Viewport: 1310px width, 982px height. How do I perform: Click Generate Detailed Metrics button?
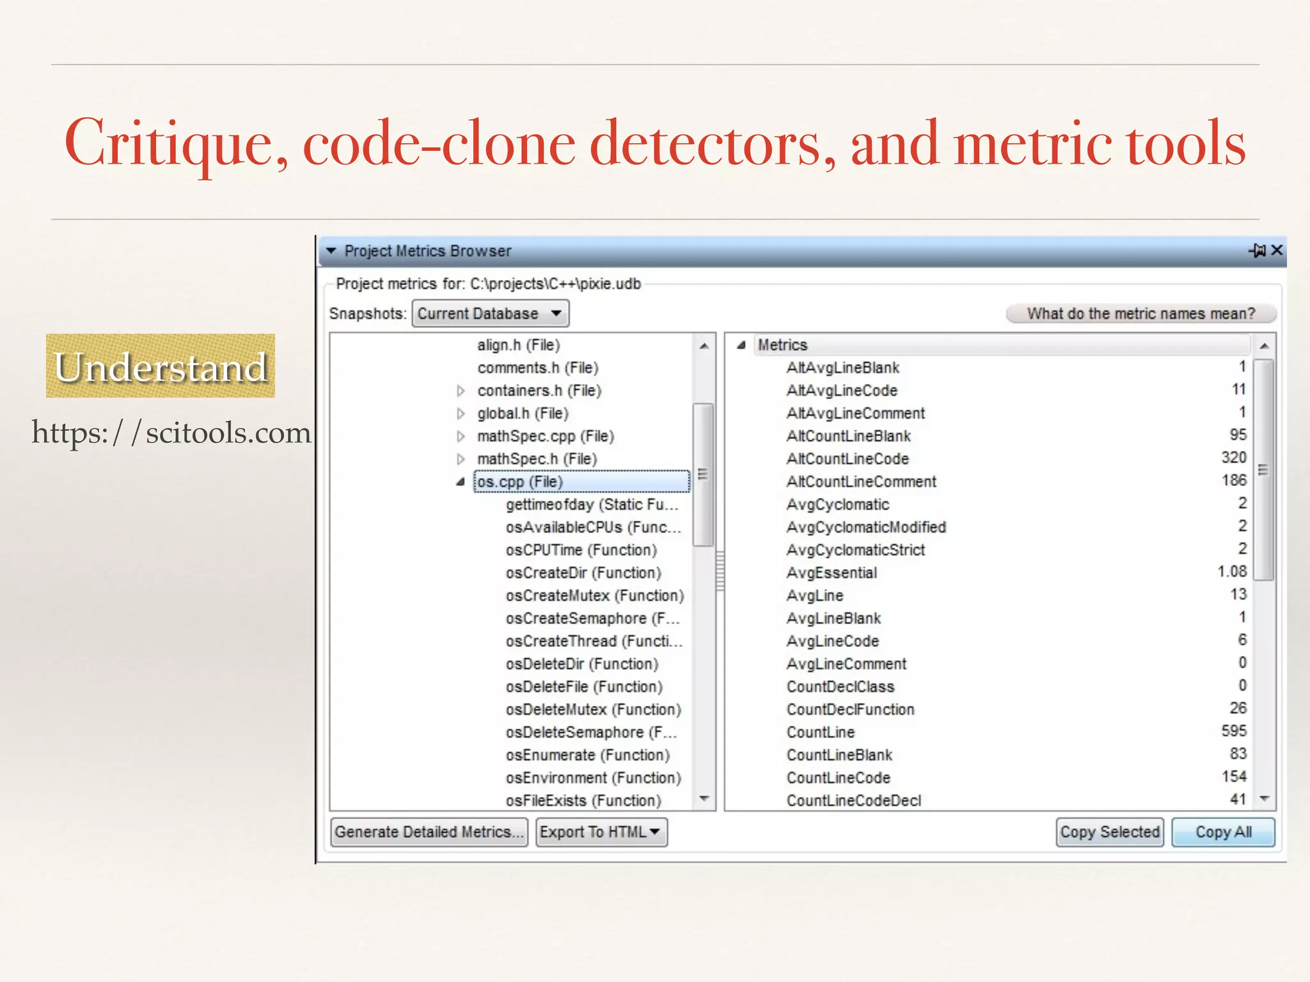coord(429,832)
